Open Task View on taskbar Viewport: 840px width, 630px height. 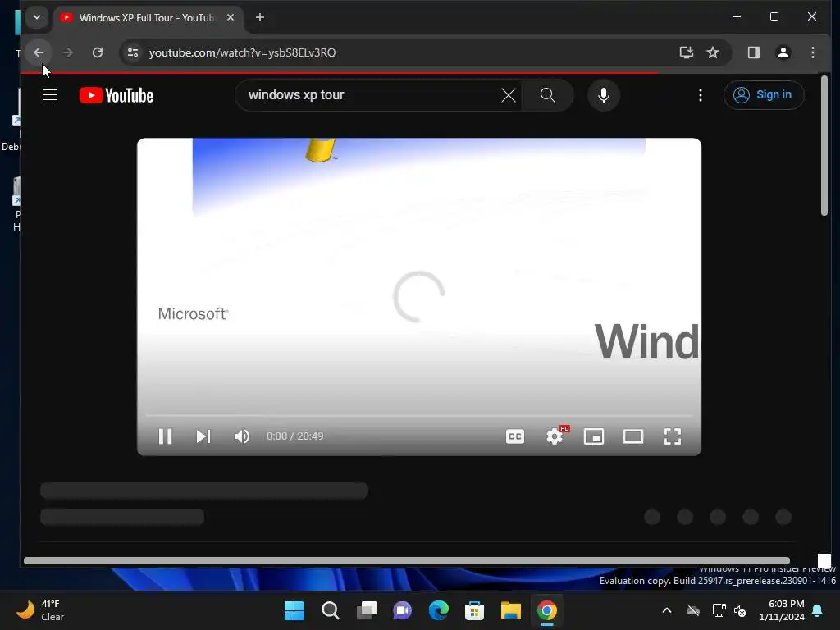tap(367, 610)
